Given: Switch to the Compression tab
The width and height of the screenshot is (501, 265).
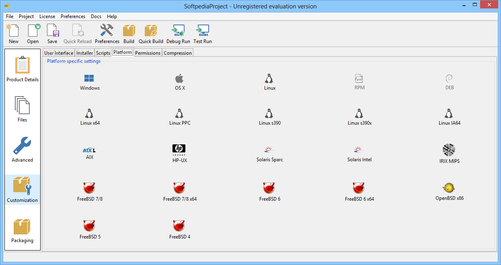Looking at the screenshot, I should click(x=178, y=53).
